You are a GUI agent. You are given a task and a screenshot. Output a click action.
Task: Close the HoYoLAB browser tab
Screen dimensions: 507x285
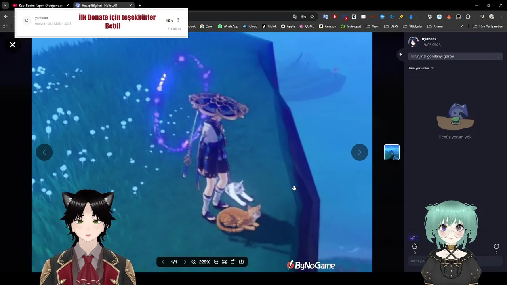[x=130, y=6]
